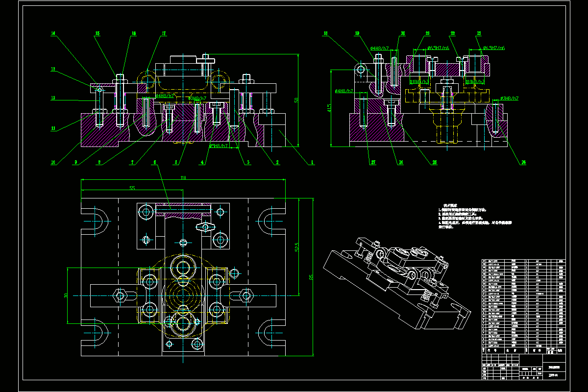The image size is (588, 392).
Task: Select part balloon number 25
Action: pyautogui.click(x=434, y=163)
